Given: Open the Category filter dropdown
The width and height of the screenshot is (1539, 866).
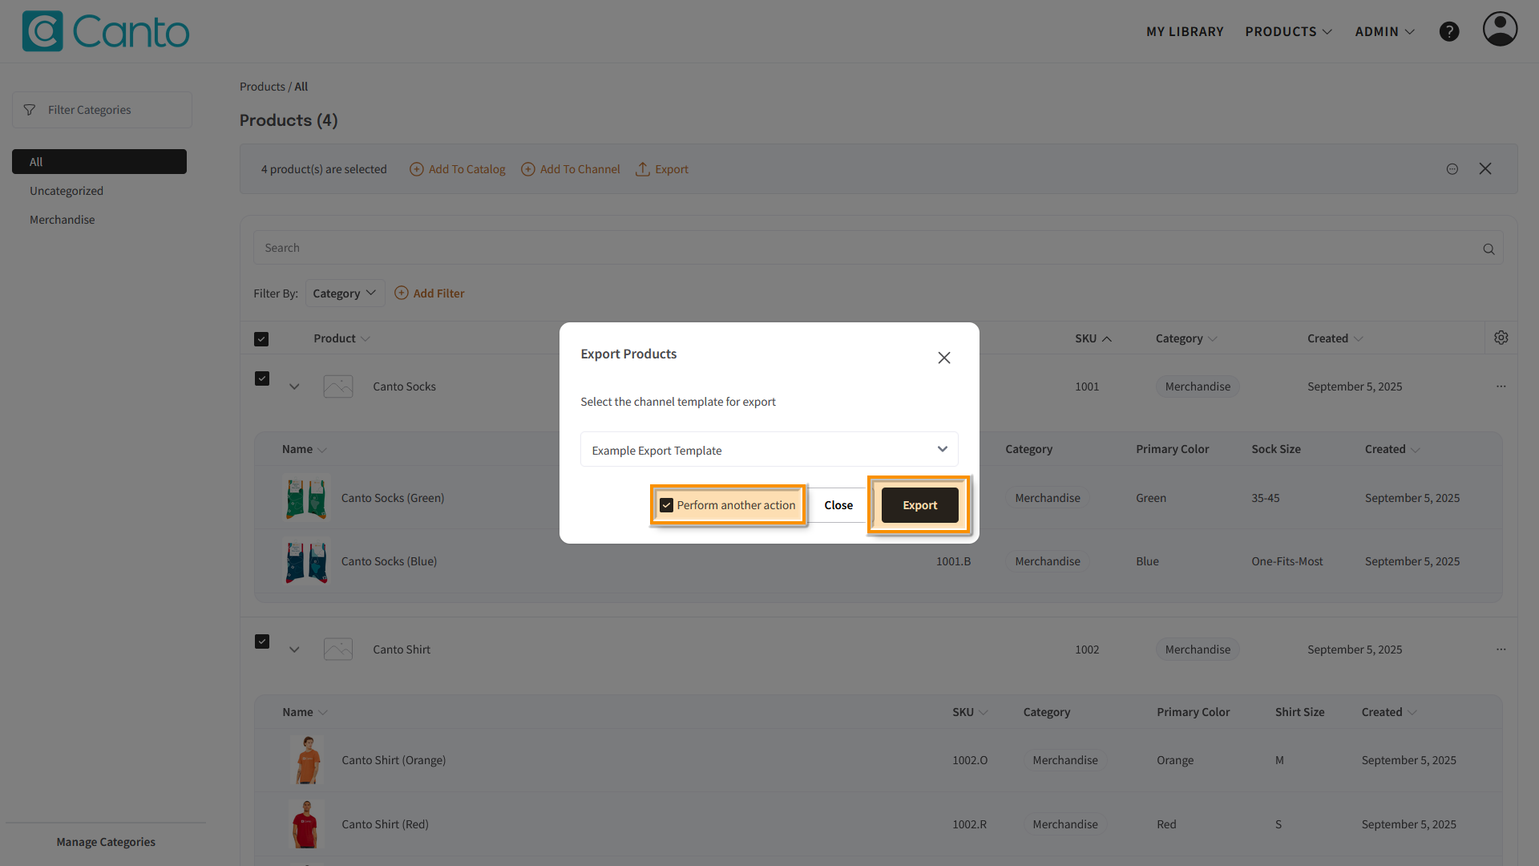Looking at the screenshot, I should tap(345, 293).
